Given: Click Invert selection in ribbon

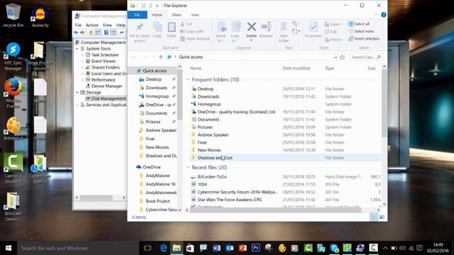Looking at the screenshot, I should tap(364, 38).
